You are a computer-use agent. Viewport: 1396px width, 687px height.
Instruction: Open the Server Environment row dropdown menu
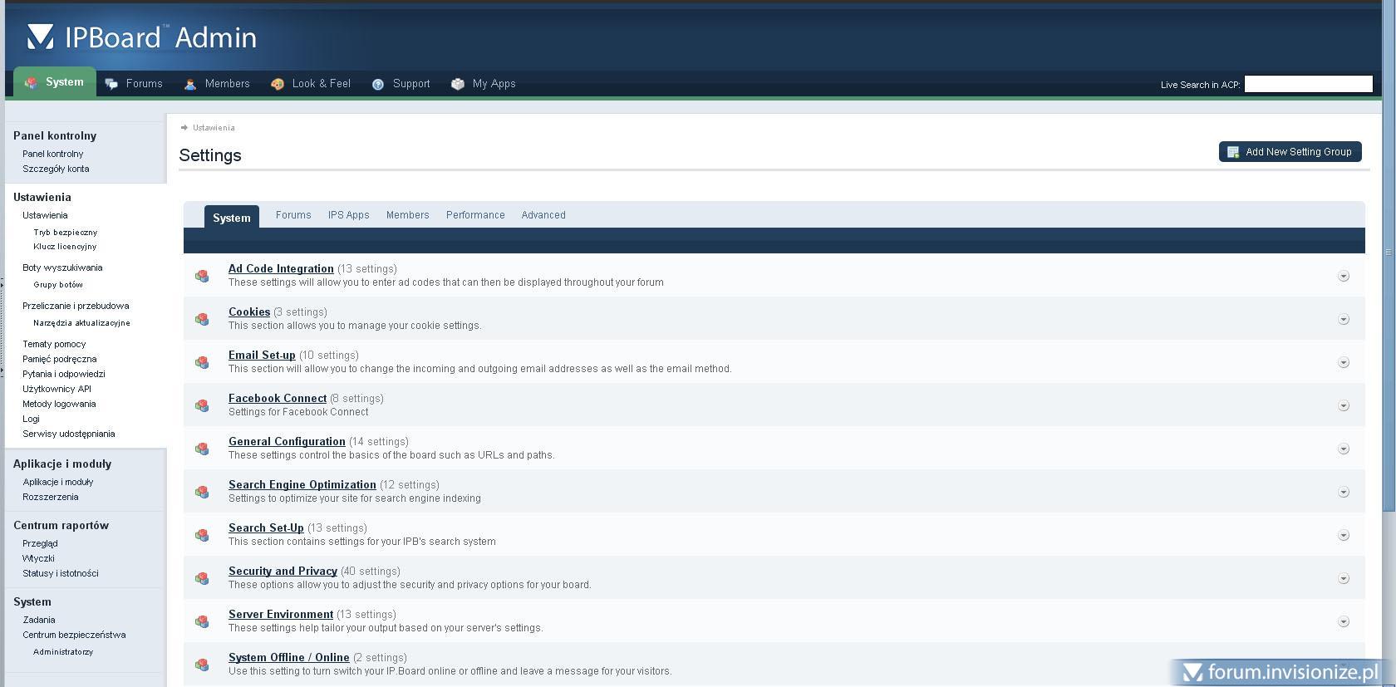pyautogui.click(x=1343, y=621)
